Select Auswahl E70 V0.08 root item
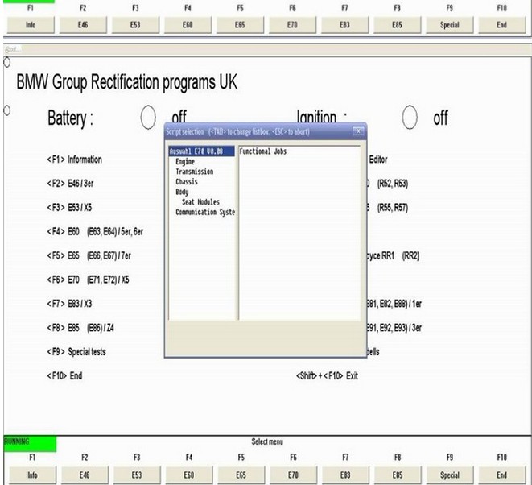The height and width of the screenshot is (485, 532). 201,151
